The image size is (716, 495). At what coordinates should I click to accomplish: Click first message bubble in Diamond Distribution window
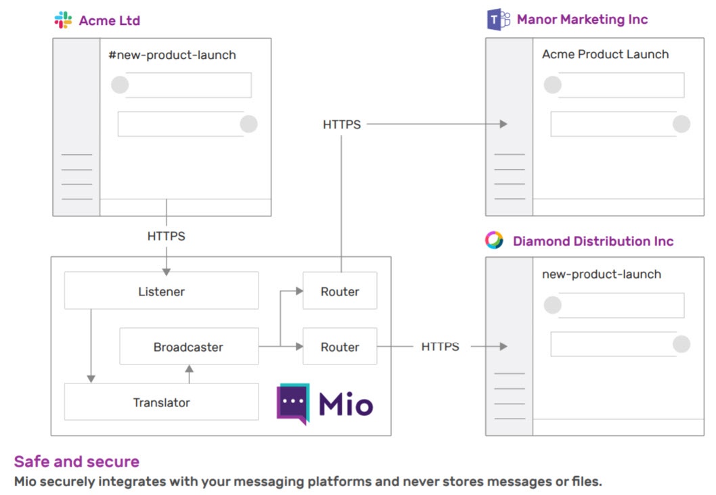click(x=621, y=305)
